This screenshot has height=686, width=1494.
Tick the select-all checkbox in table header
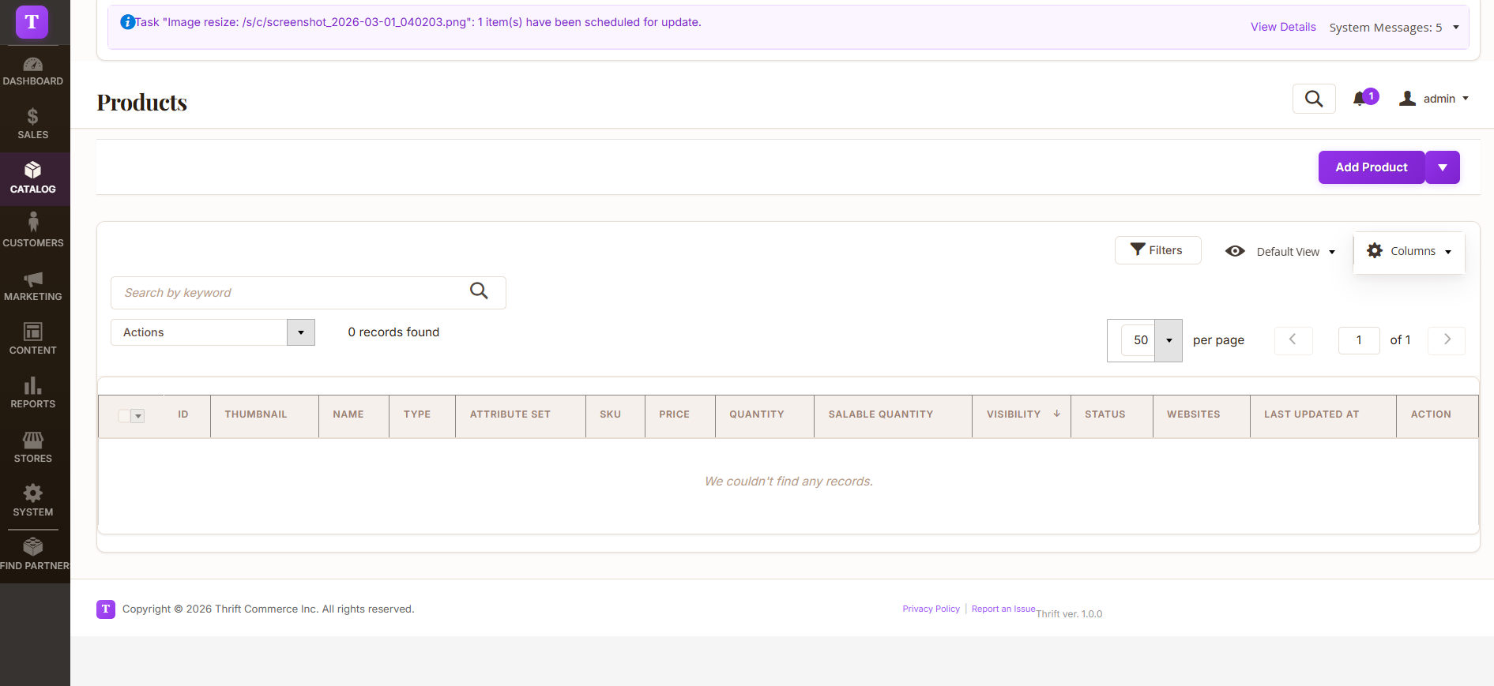(x=124, y=416)
